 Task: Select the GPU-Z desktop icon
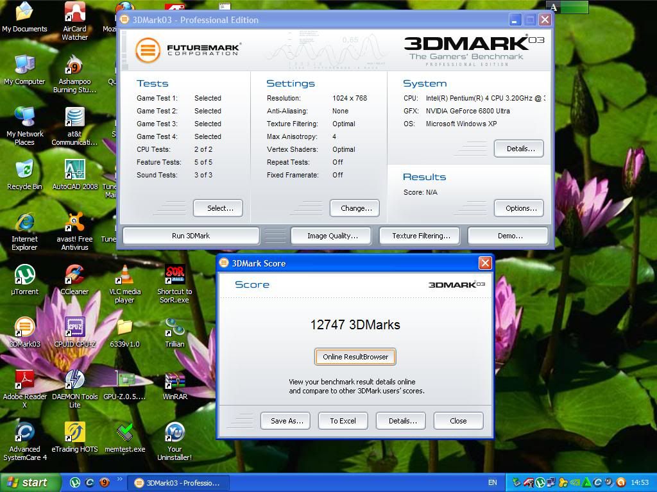[x=124, y=385]
